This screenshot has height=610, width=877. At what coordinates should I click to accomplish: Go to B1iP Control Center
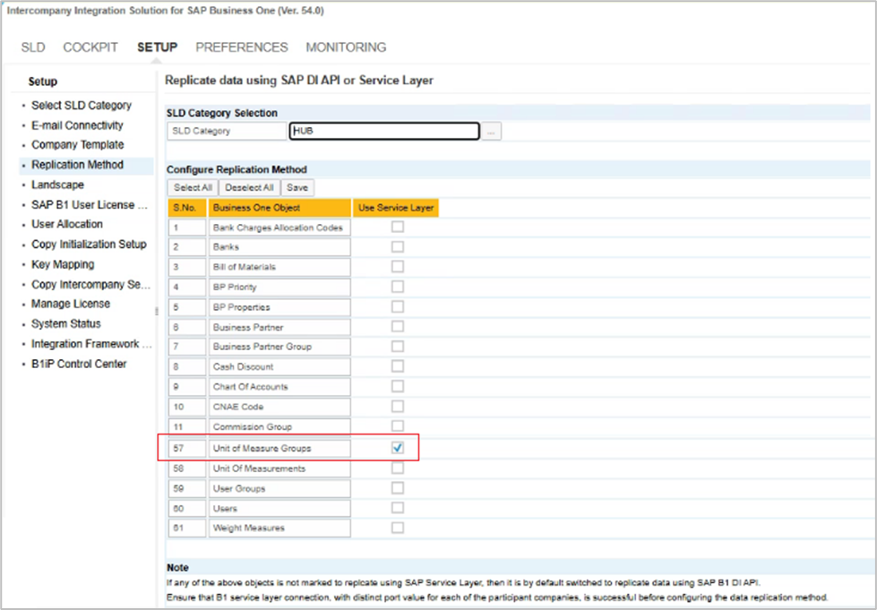pyautogui.click(x=79, y=364)
